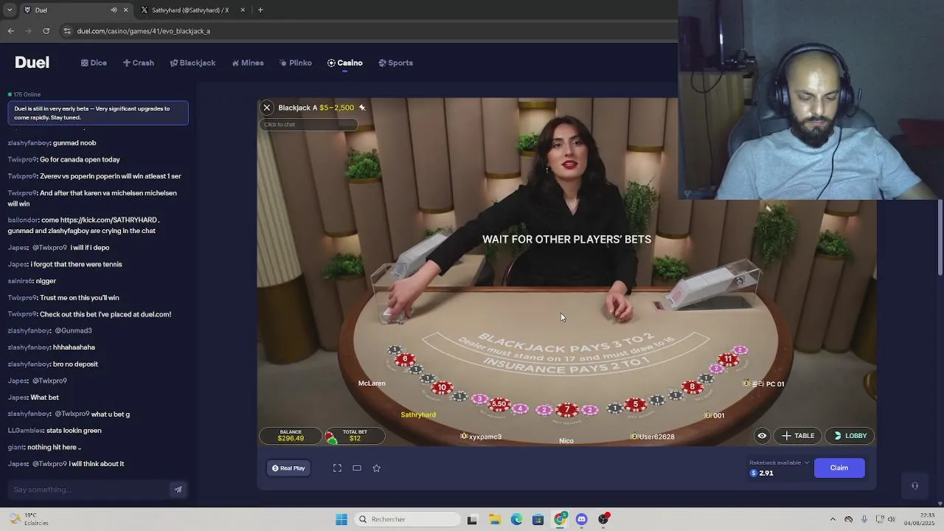The width and height of the screenshot is (944, 531).
Task: Open Discord from taskbar
Action: pyautogui.click(x=581, y=519)
